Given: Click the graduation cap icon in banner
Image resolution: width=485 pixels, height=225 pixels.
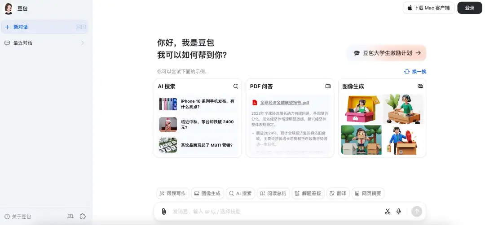Looking at the screenshot, I should click(357, 53).
